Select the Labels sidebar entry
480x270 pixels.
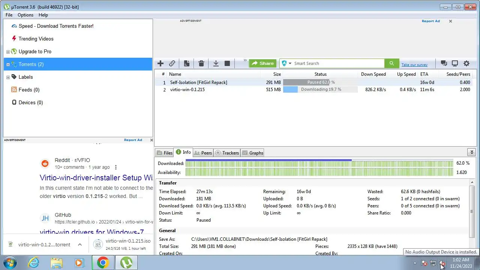pos(25,77)
